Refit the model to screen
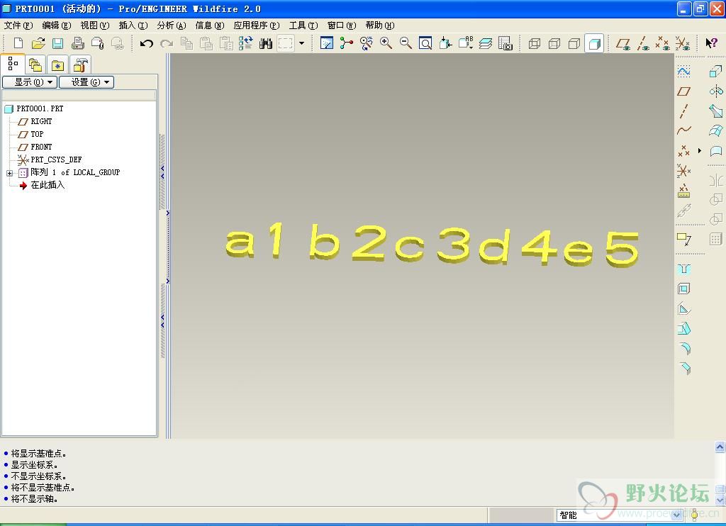The image size is (726, 526). 425,43
